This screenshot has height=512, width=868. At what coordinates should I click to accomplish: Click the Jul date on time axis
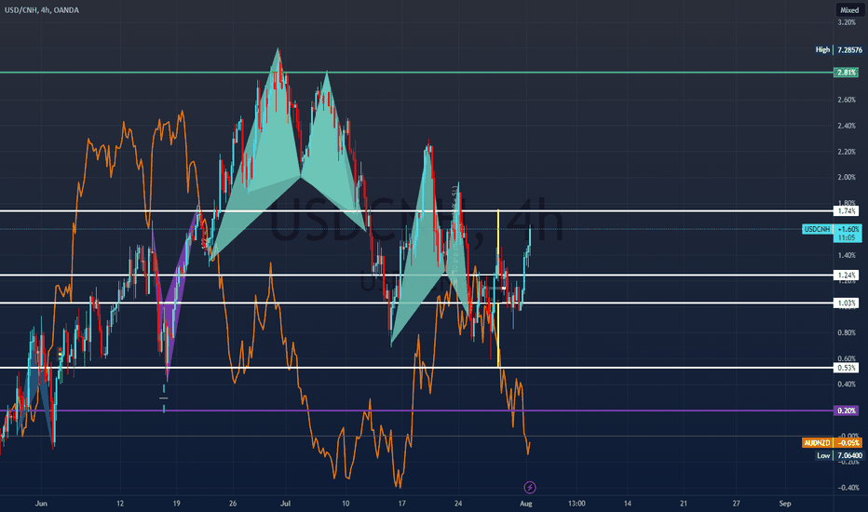pos(286,504)
